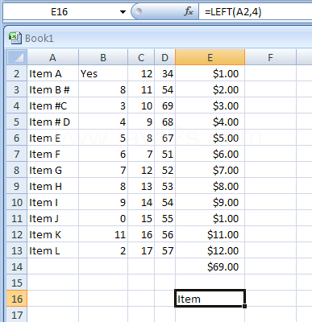Click the $4.00 cell
This screenshot has height=322, width=312.
[210, 122]
